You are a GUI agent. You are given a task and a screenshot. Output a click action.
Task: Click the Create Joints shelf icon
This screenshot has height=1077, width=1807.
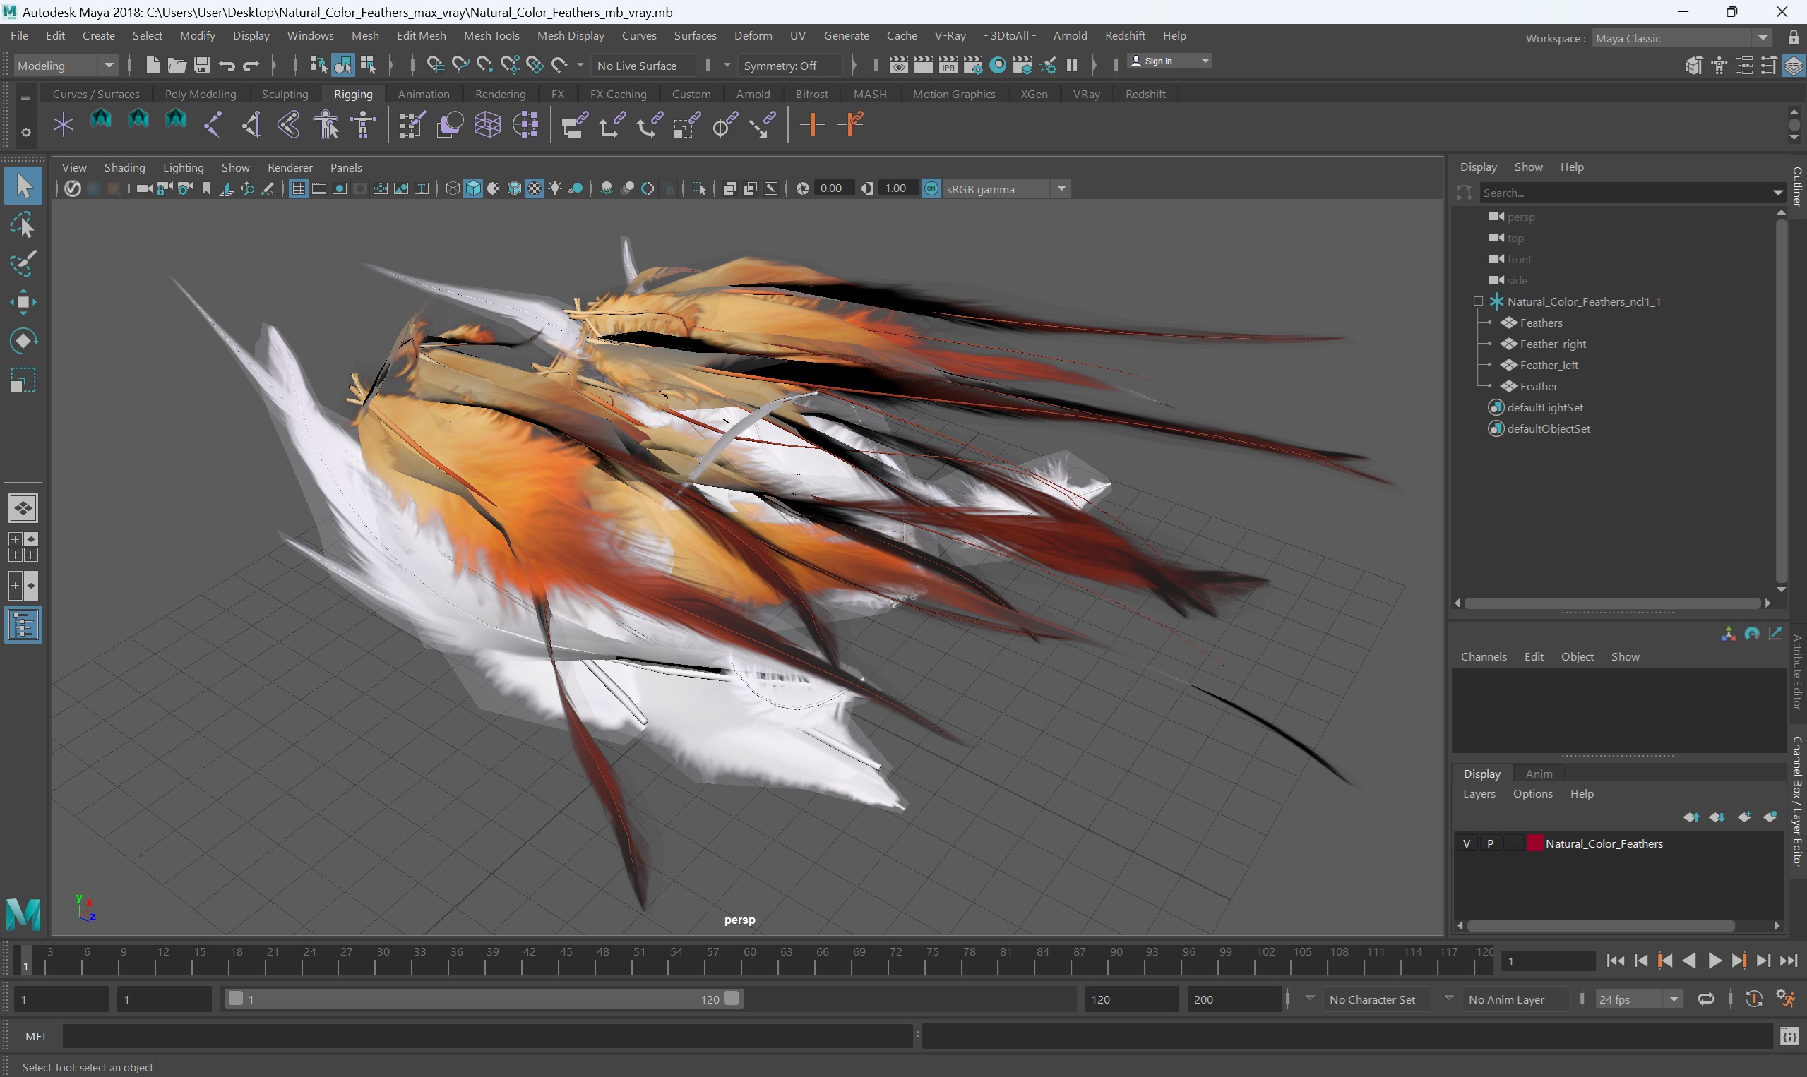click(213, 124)
